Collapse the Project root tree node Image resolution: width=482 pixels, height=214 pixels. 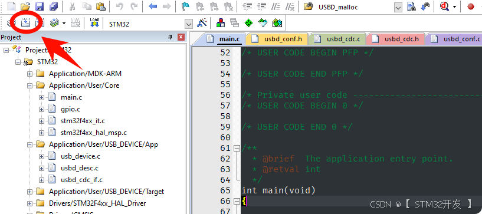6,50
